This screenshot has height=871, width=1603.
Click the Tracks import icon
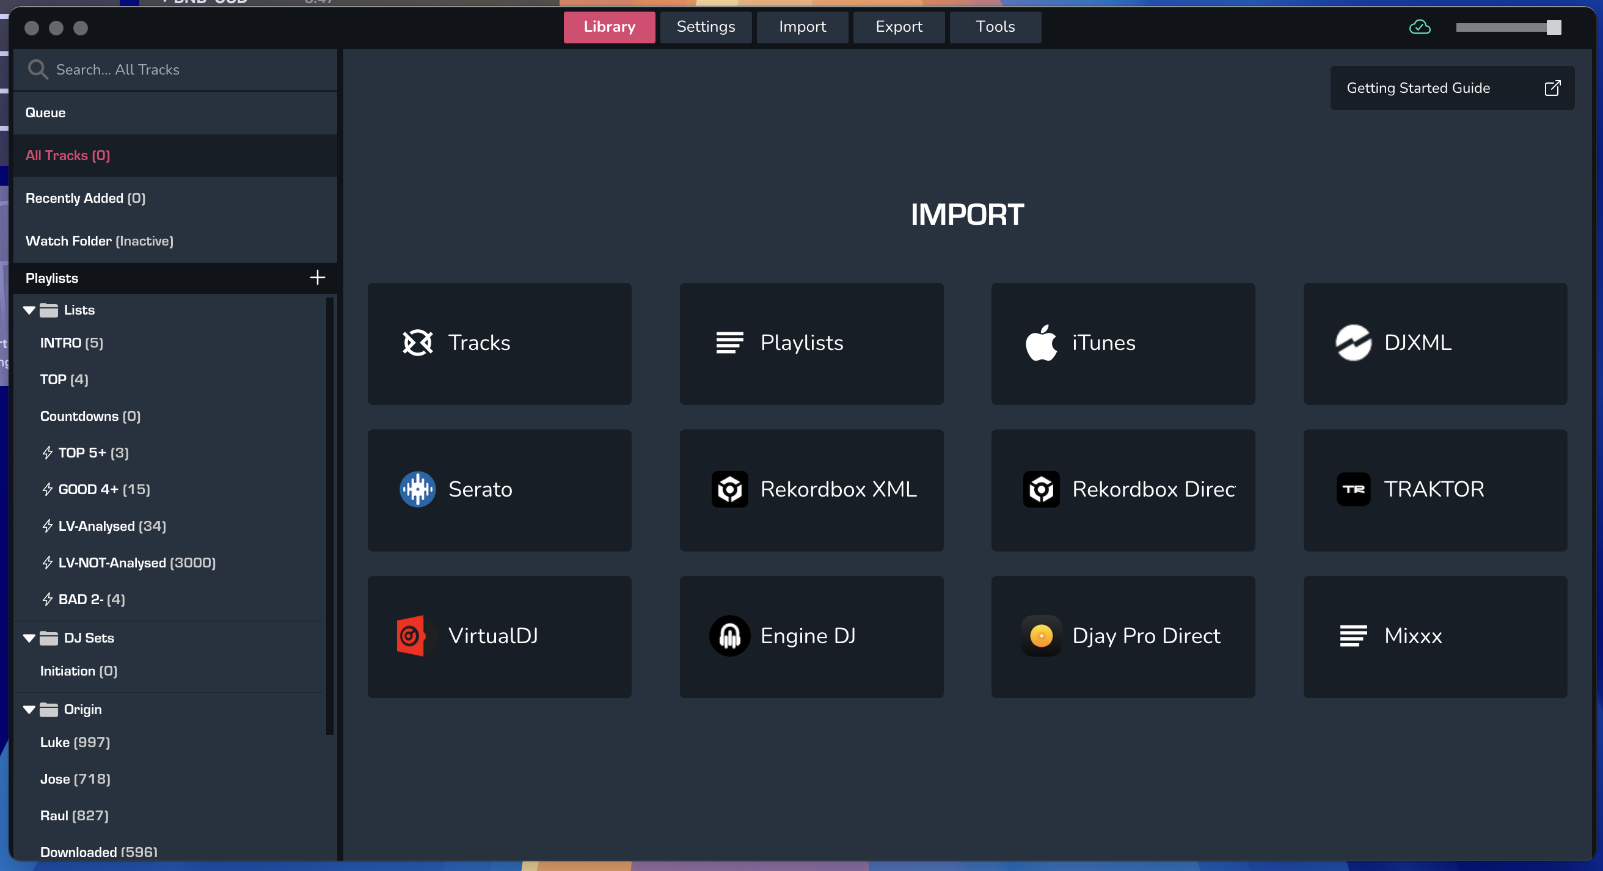(x=418, y=343)
